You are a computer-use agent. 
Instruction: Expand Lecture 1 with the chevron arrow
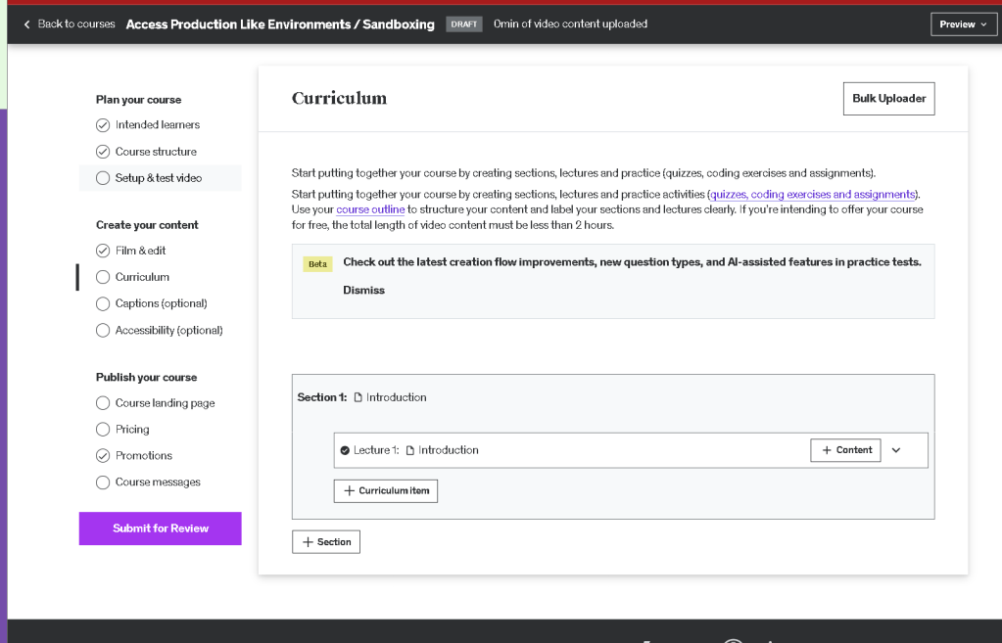tap(896, 450)
